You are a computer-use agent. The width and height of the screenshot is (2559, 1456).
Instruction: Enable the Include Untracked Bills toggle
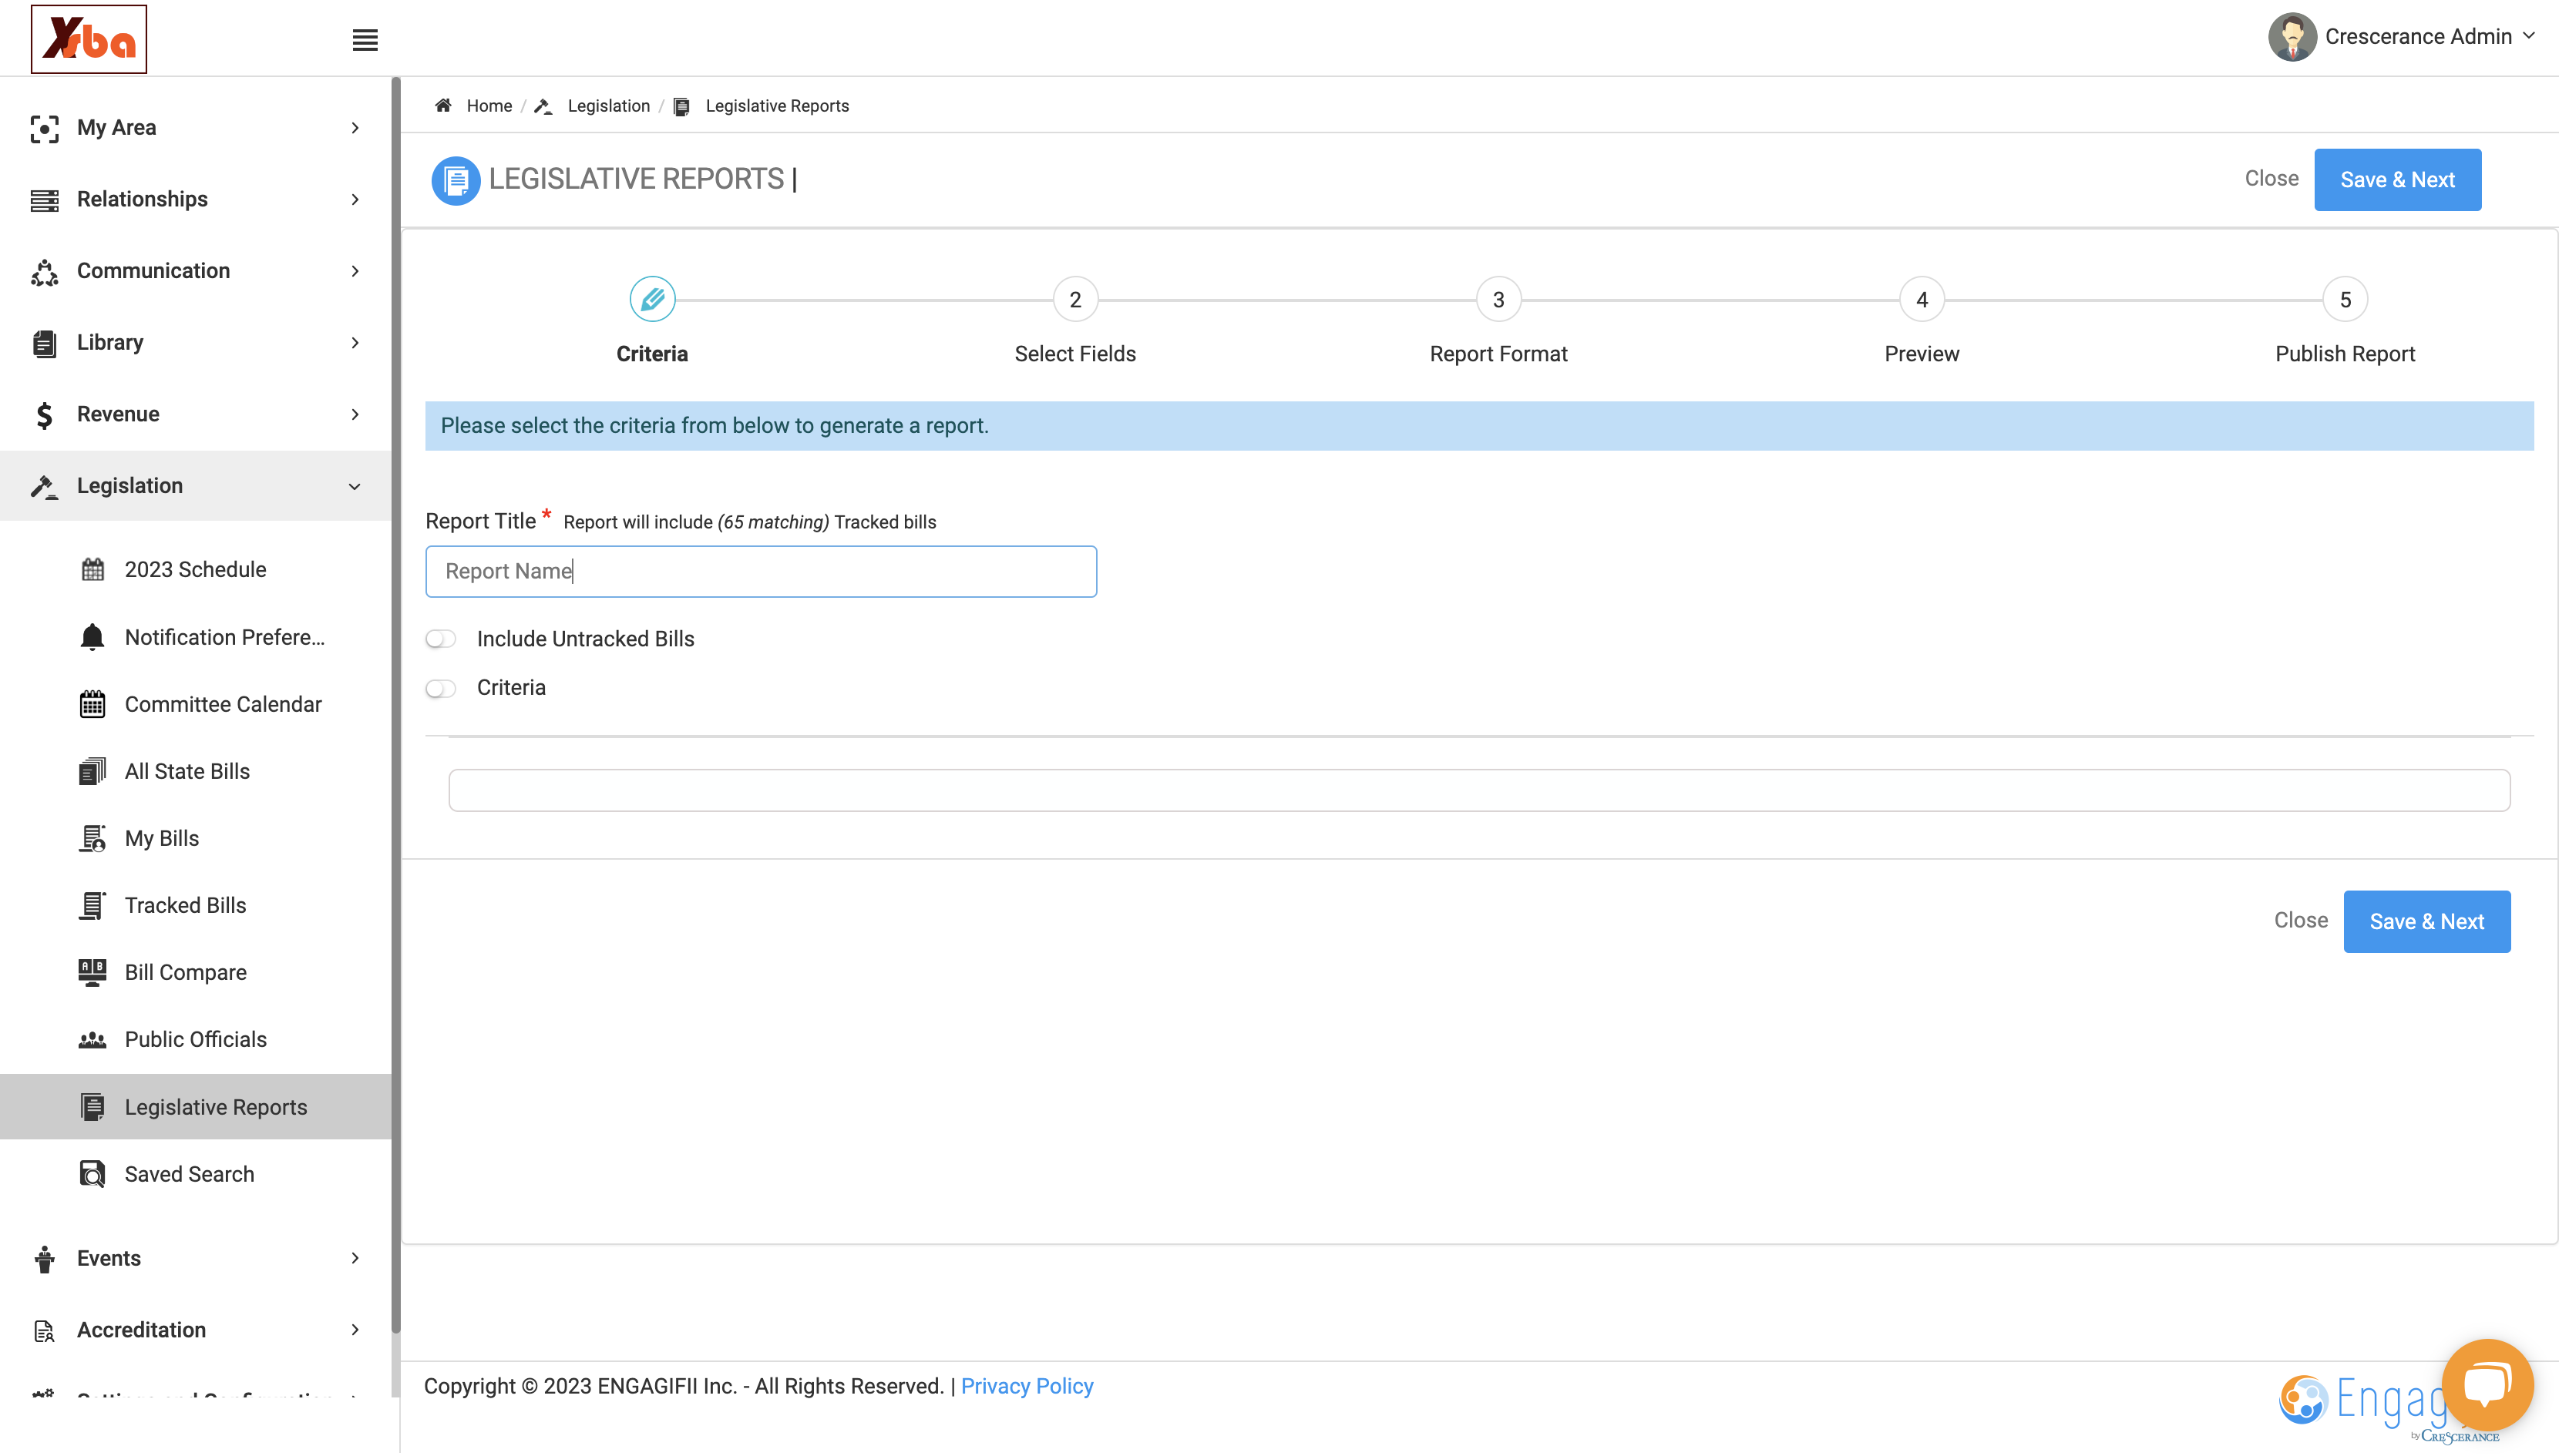pos(440,639)
